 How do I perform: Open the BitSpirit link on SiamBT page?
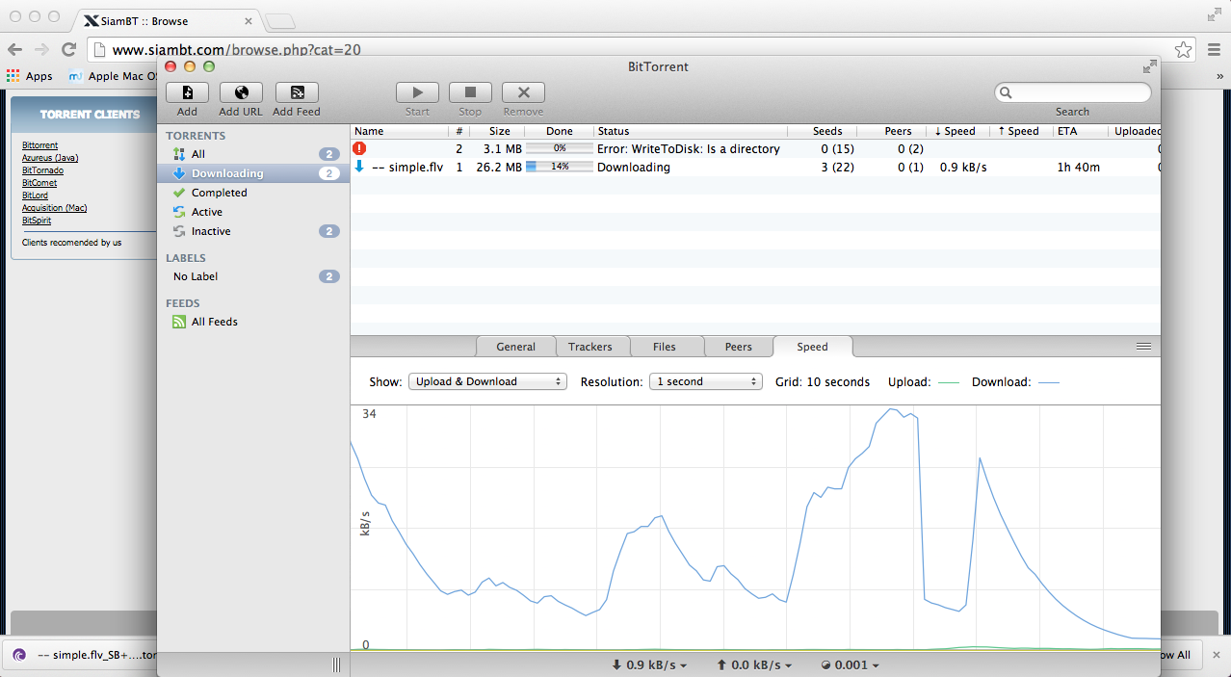tap(37, 221)
